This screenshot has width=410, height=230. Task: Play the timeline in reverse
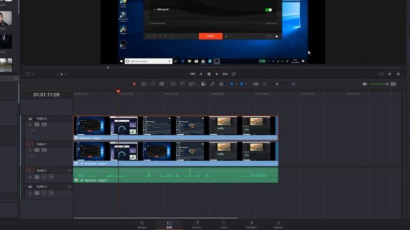201,74
